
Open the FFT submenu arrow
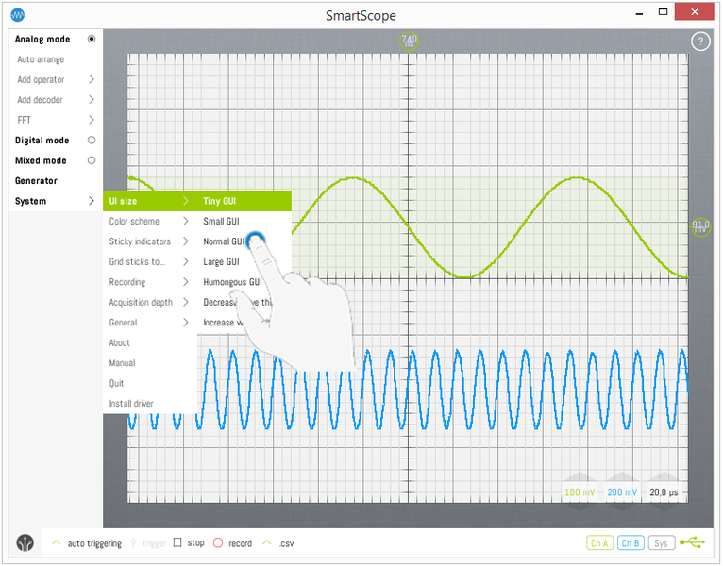92,120
